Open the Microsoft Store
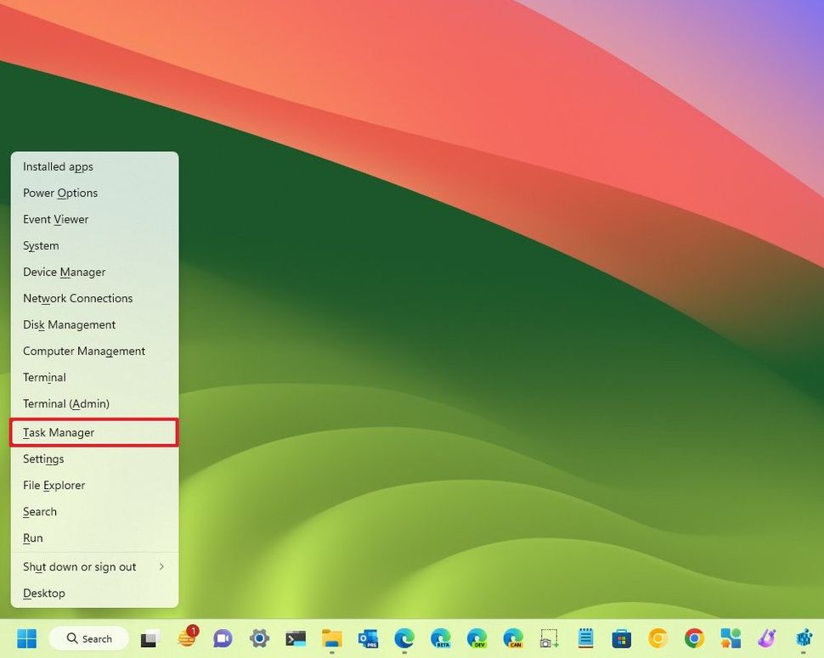The height and width of the screenshot is (658, 824). (622, 638)
